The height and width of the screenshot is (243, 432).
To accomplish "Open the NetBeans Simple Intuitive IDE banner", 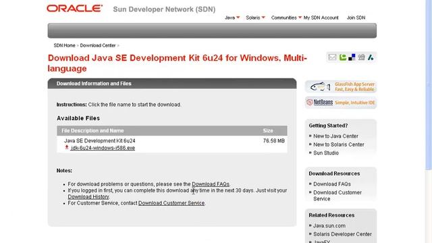I will (341, 103).
